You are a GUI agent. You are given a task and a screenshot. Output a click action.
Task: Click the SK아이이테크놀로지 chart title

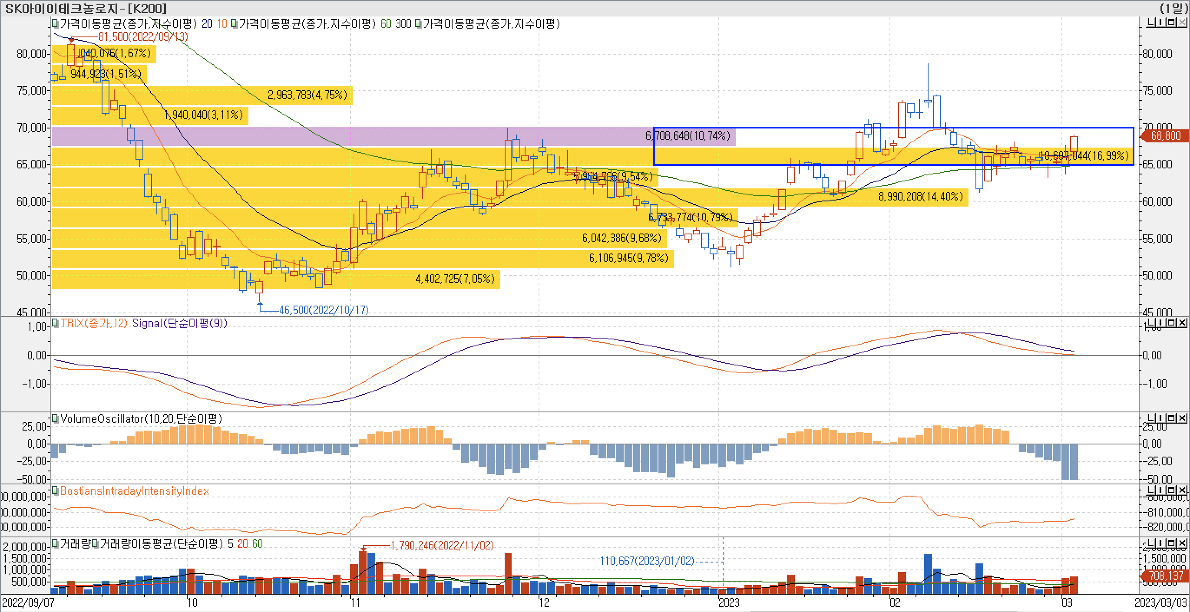86,8
